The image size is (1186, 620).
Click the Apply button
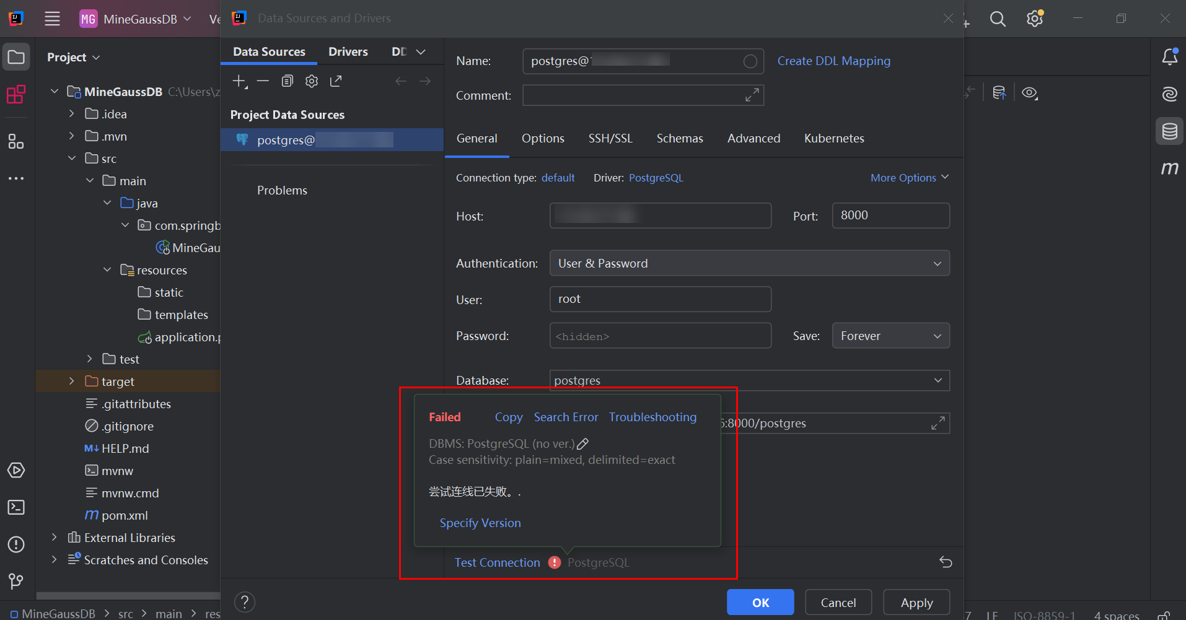[x=916, y=602]
